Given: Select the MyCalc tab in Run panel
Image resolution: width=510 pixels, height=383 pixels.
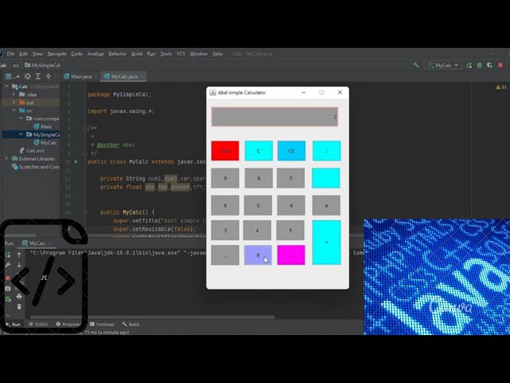Looking at the screenshot, I should click(35, 243).
